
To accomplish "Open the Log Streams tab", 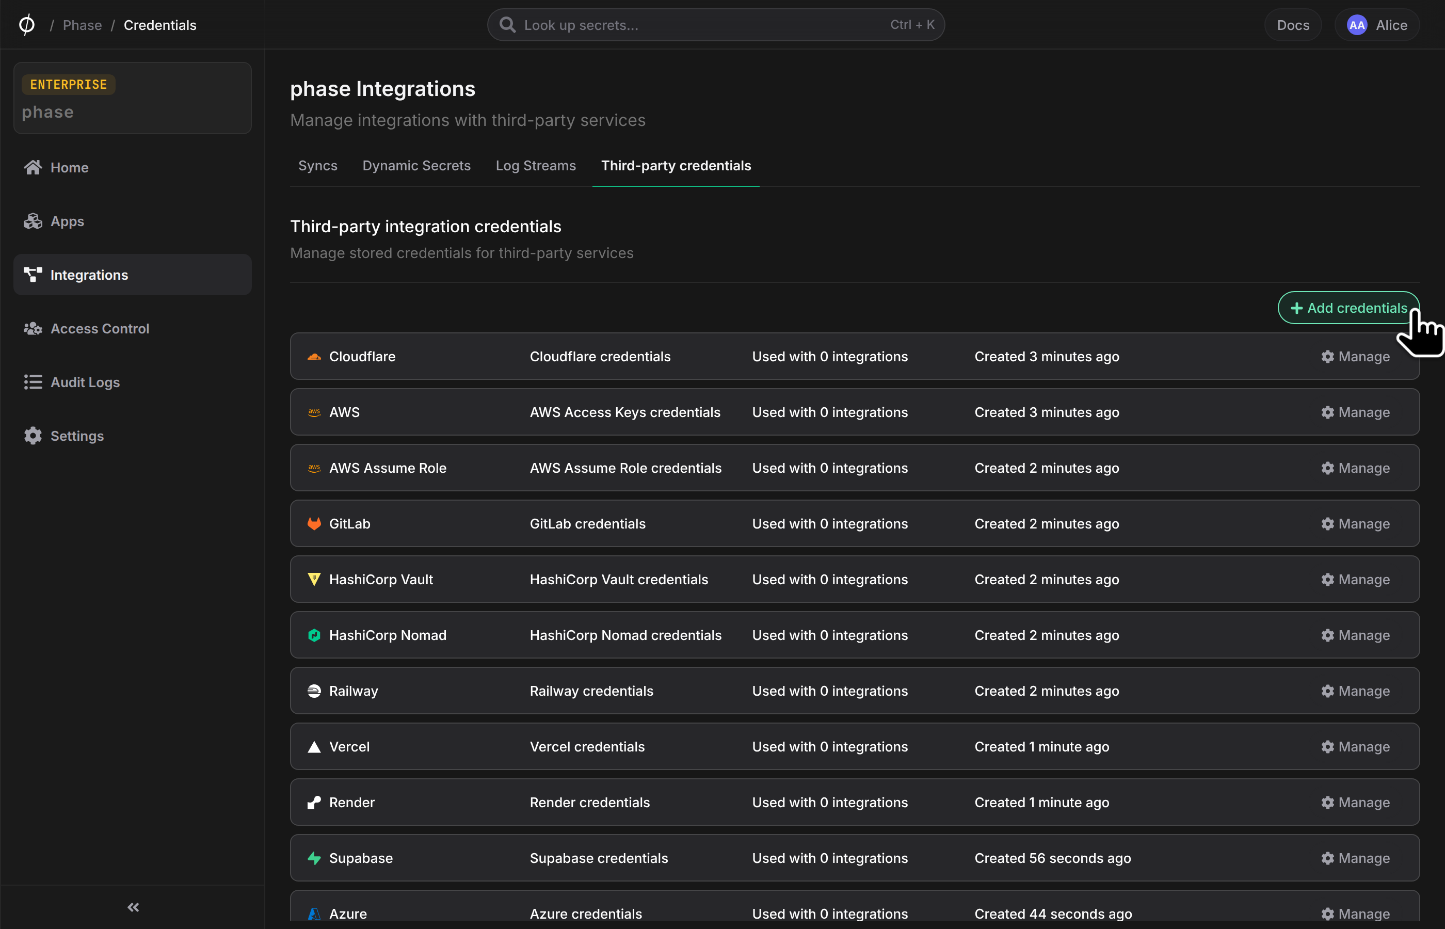I will pos(536,166).
